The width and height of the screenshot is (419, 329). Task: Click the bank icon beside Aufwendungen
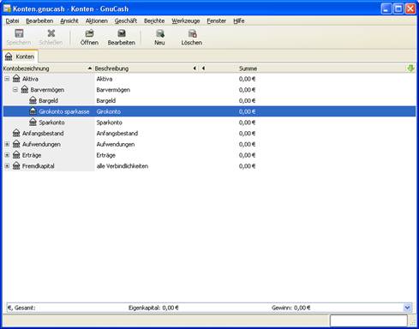click(x=16, y=144)
